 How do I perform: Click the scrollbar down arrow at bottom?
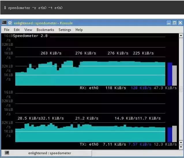[x=181, y=147]
